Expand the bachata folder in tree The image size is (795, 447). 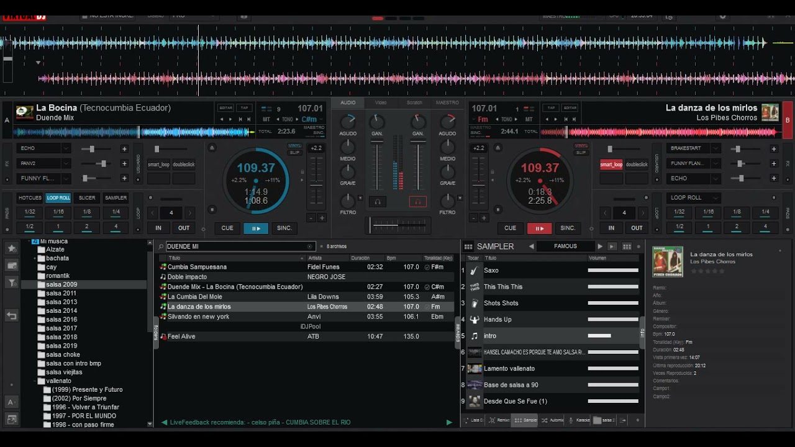tap(35, 258)
